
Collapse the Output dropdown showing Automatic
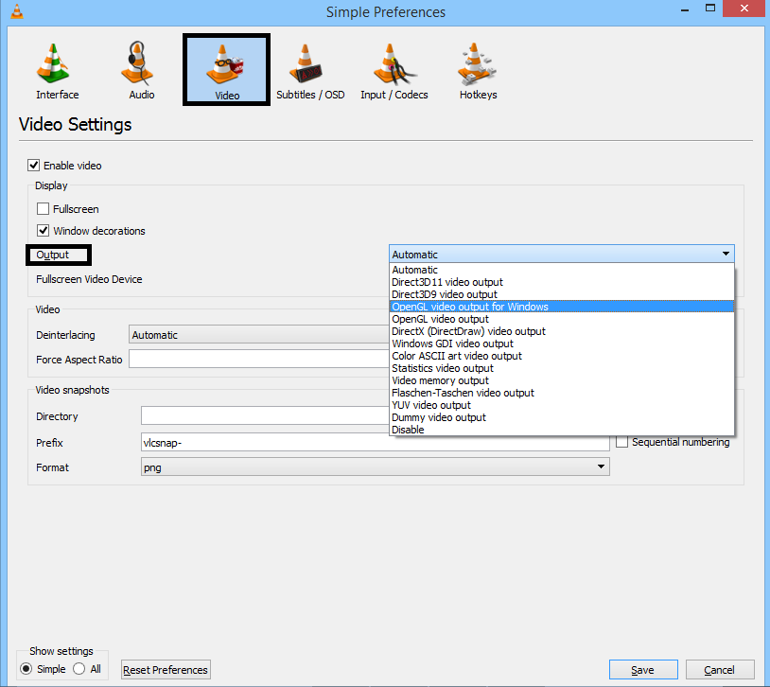point(561,254)
